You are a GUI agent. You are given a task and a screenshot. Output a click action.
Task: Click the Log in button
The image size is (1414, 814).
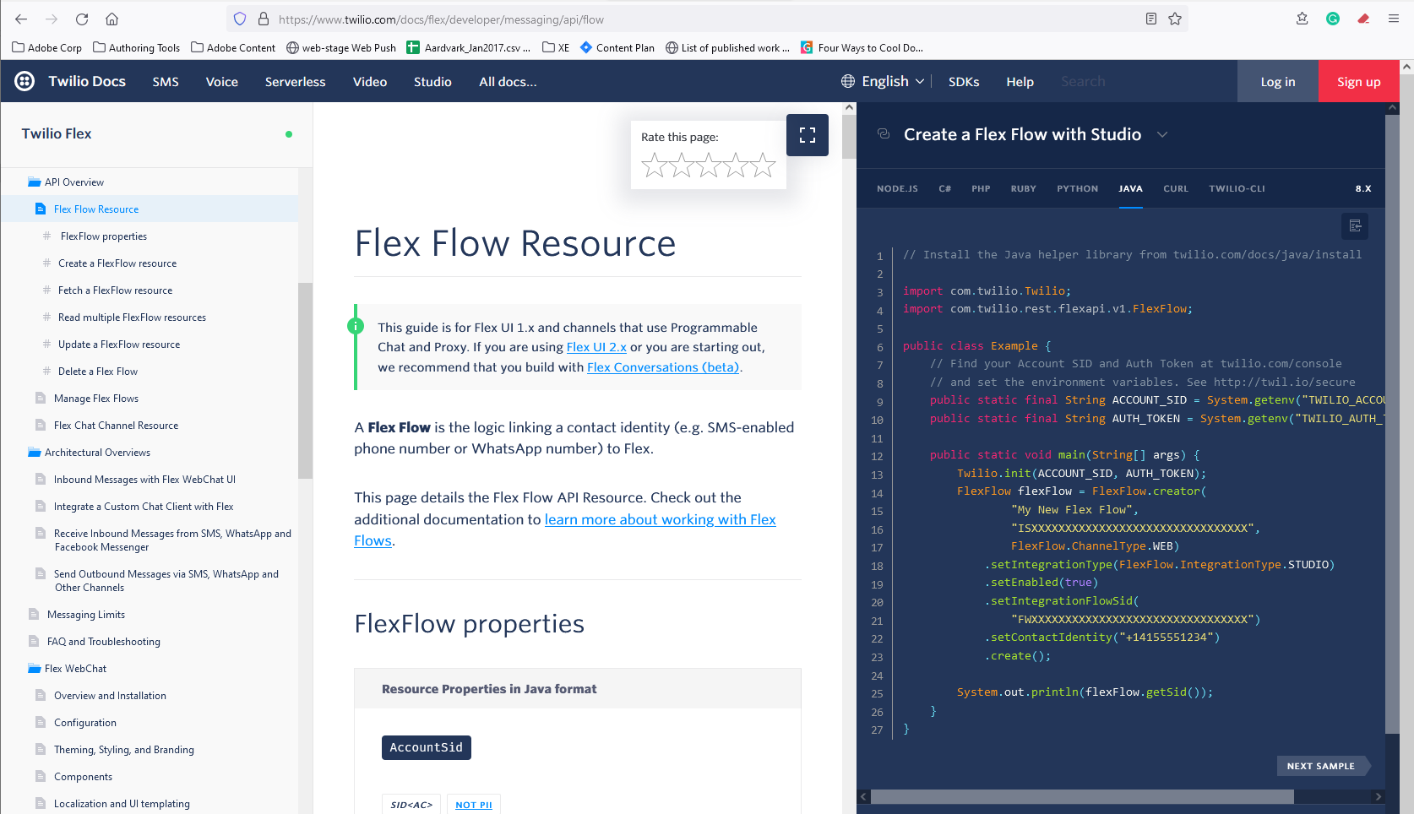click(1278, 81)
